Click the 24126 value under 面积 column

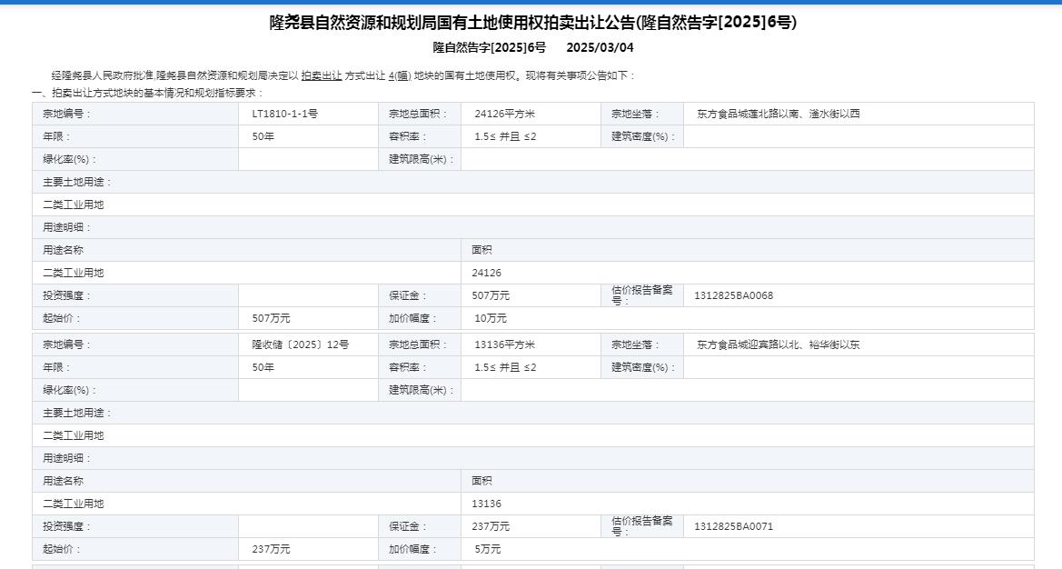(x=486, y=273)
